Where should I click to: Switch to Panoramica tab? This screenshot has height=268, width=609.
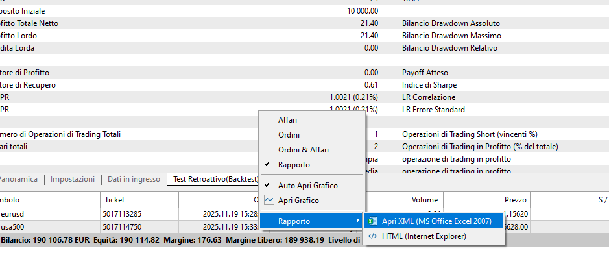pos(18,180)
